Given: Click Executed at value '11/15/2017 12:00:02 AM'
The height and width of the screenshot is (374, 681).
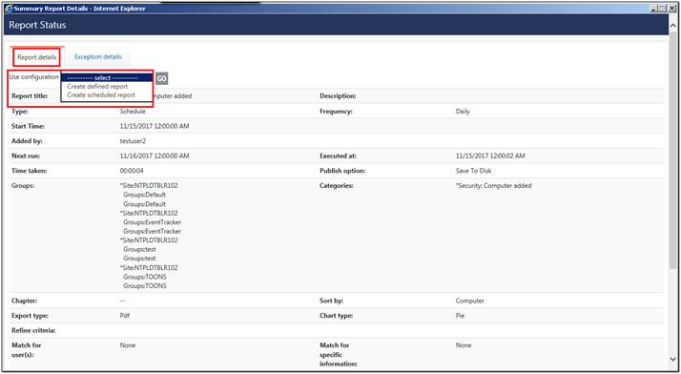Looking at the screenshot, I should 490,156.
